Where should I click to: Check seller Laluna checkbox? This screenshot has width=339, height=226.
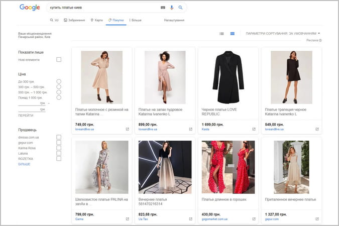59,153
